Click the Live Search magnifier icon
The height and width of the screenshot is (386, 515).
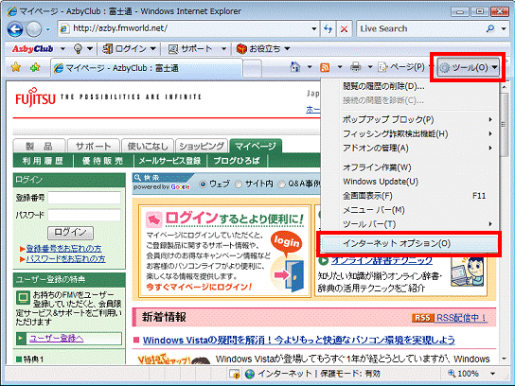pyautogui.click(x=490, y=28)
